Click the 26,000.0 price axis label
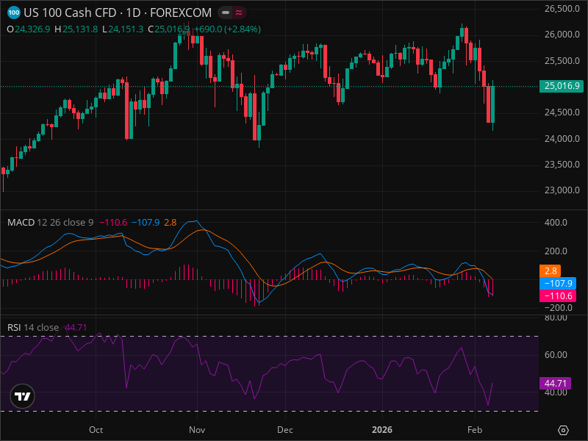588x441 pixels. click(562, 35)
